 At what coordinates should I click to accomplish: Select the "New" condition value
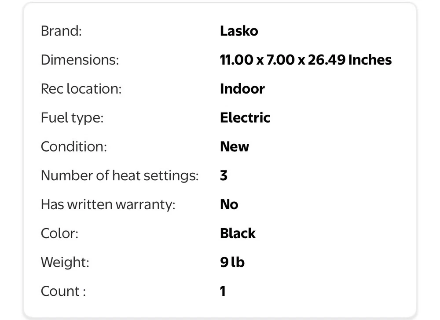pos(235,147)
